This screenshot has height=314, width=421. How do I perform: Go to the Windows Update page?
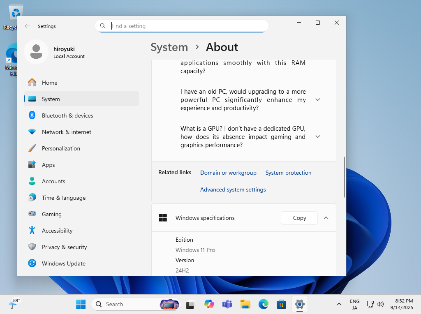click(x=81, y=263)
